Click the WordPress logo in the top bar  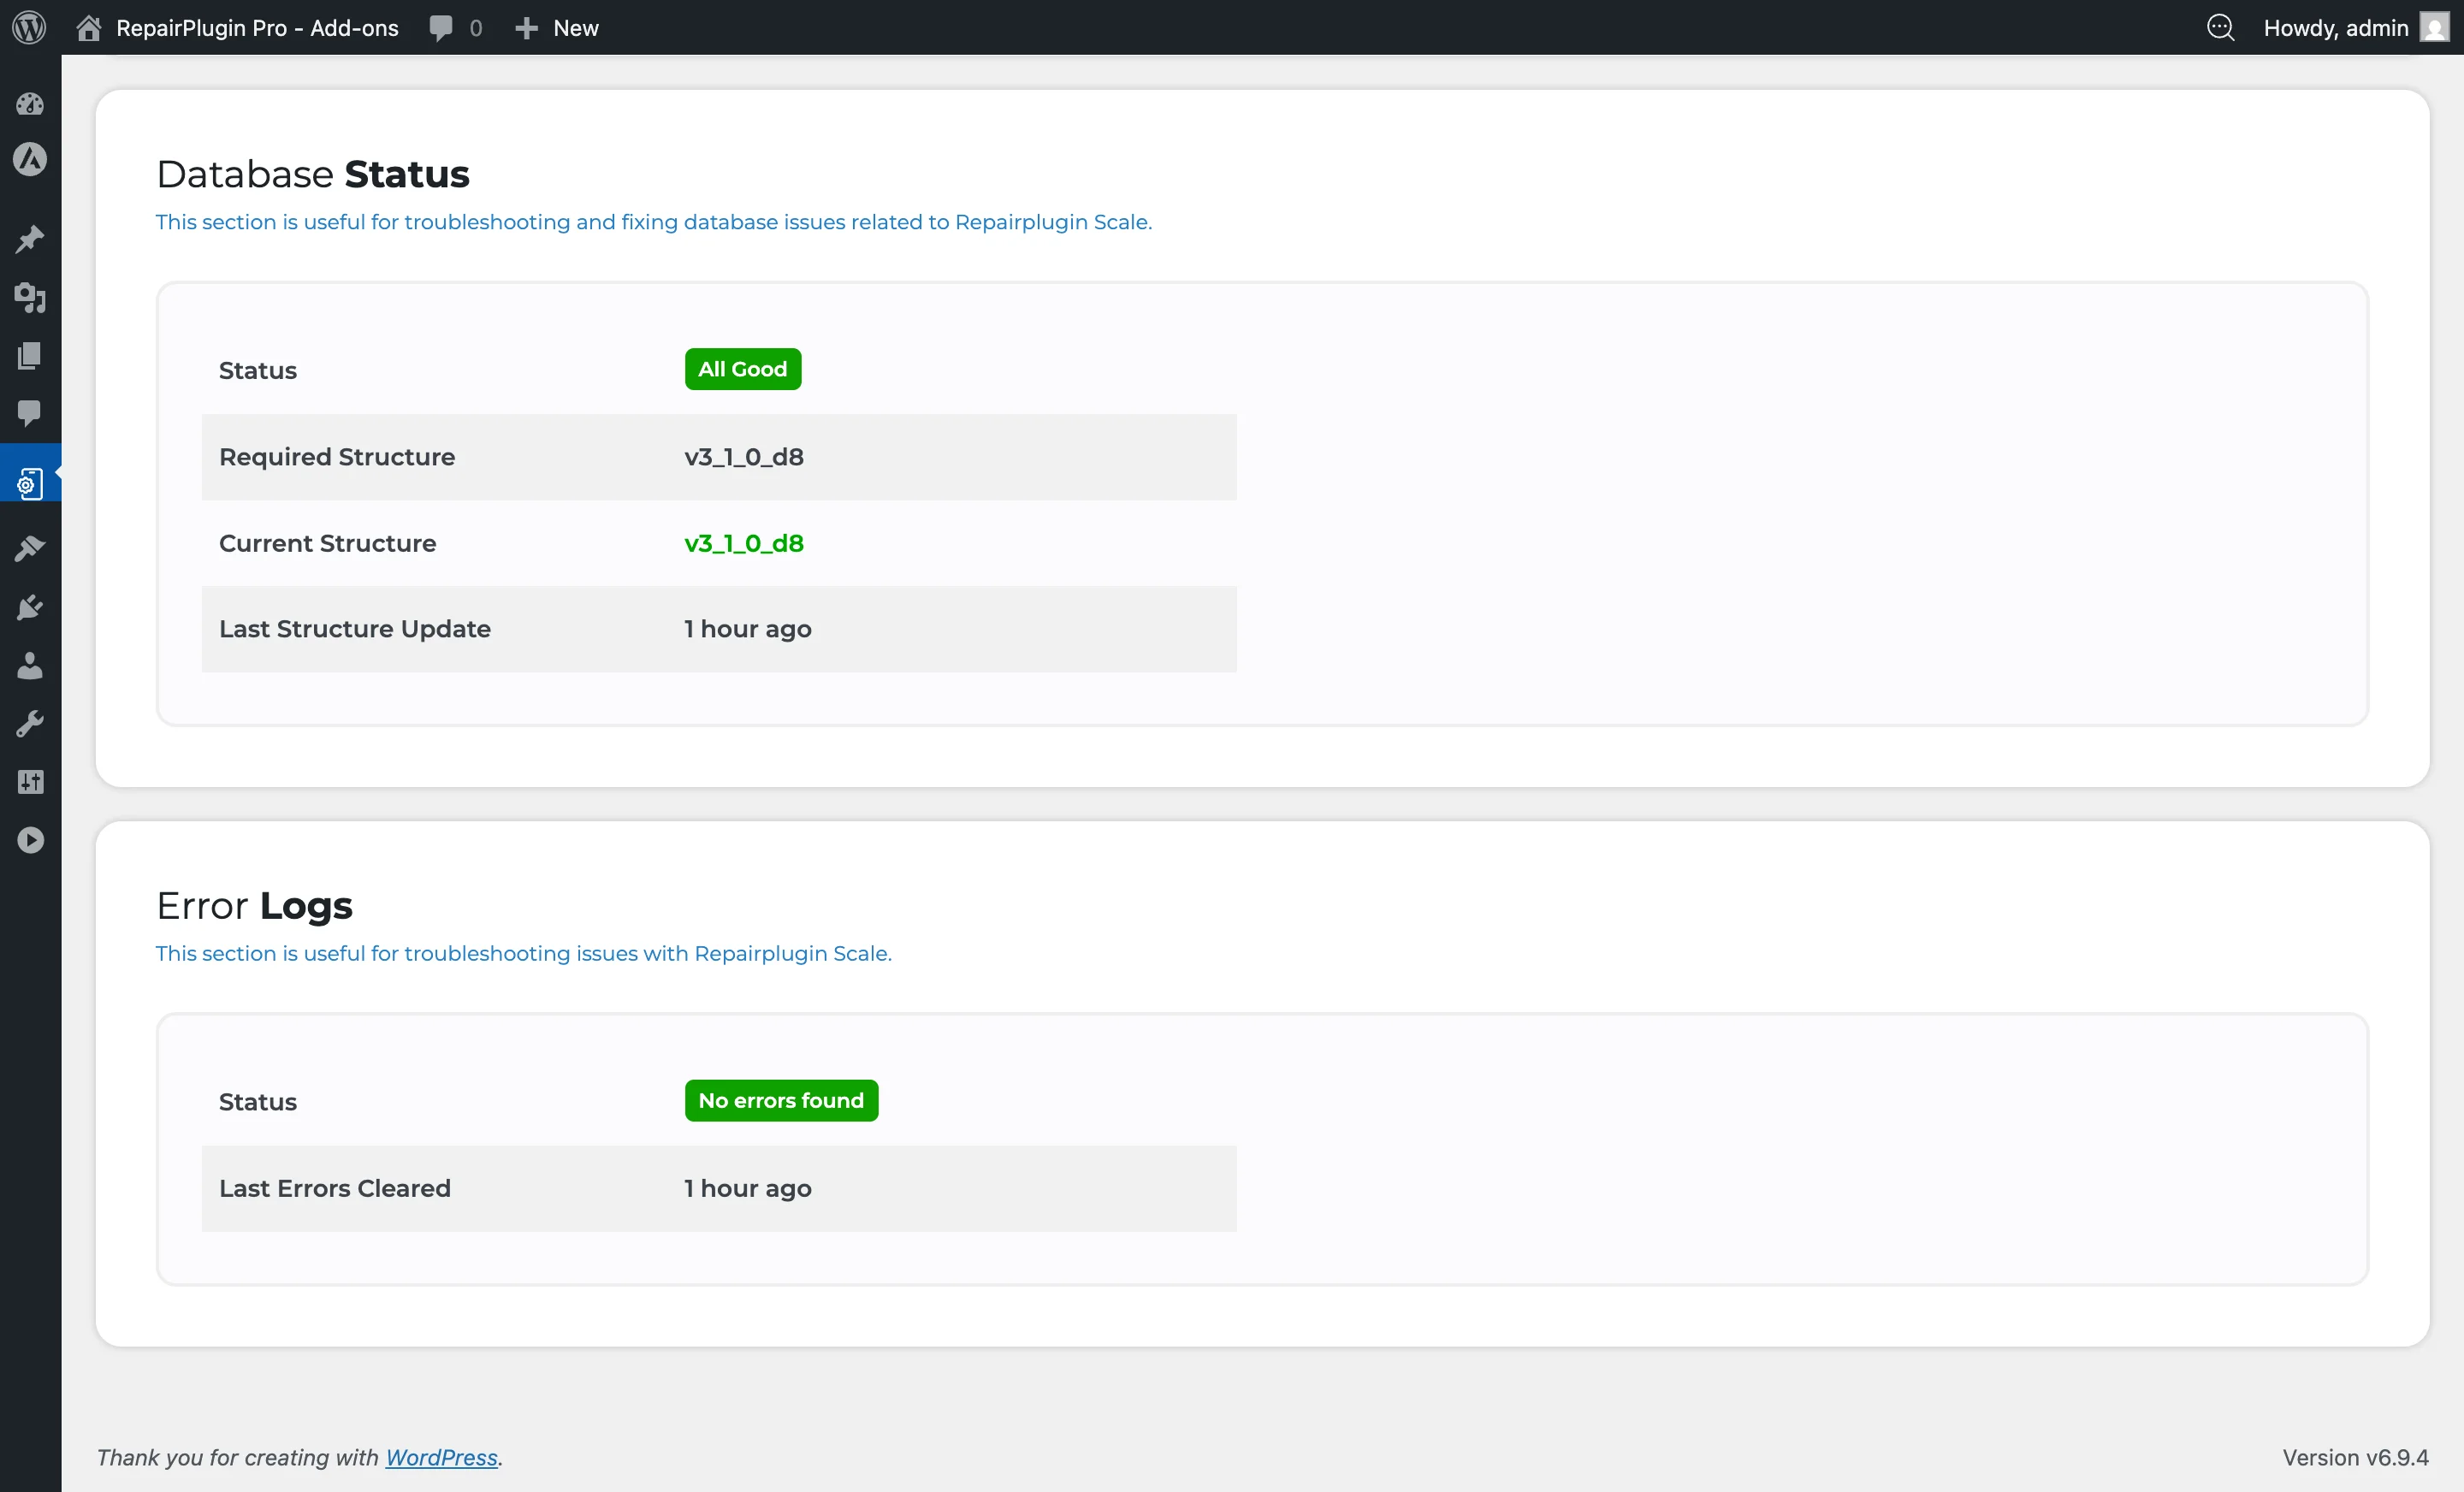click(x=28, y=27)
